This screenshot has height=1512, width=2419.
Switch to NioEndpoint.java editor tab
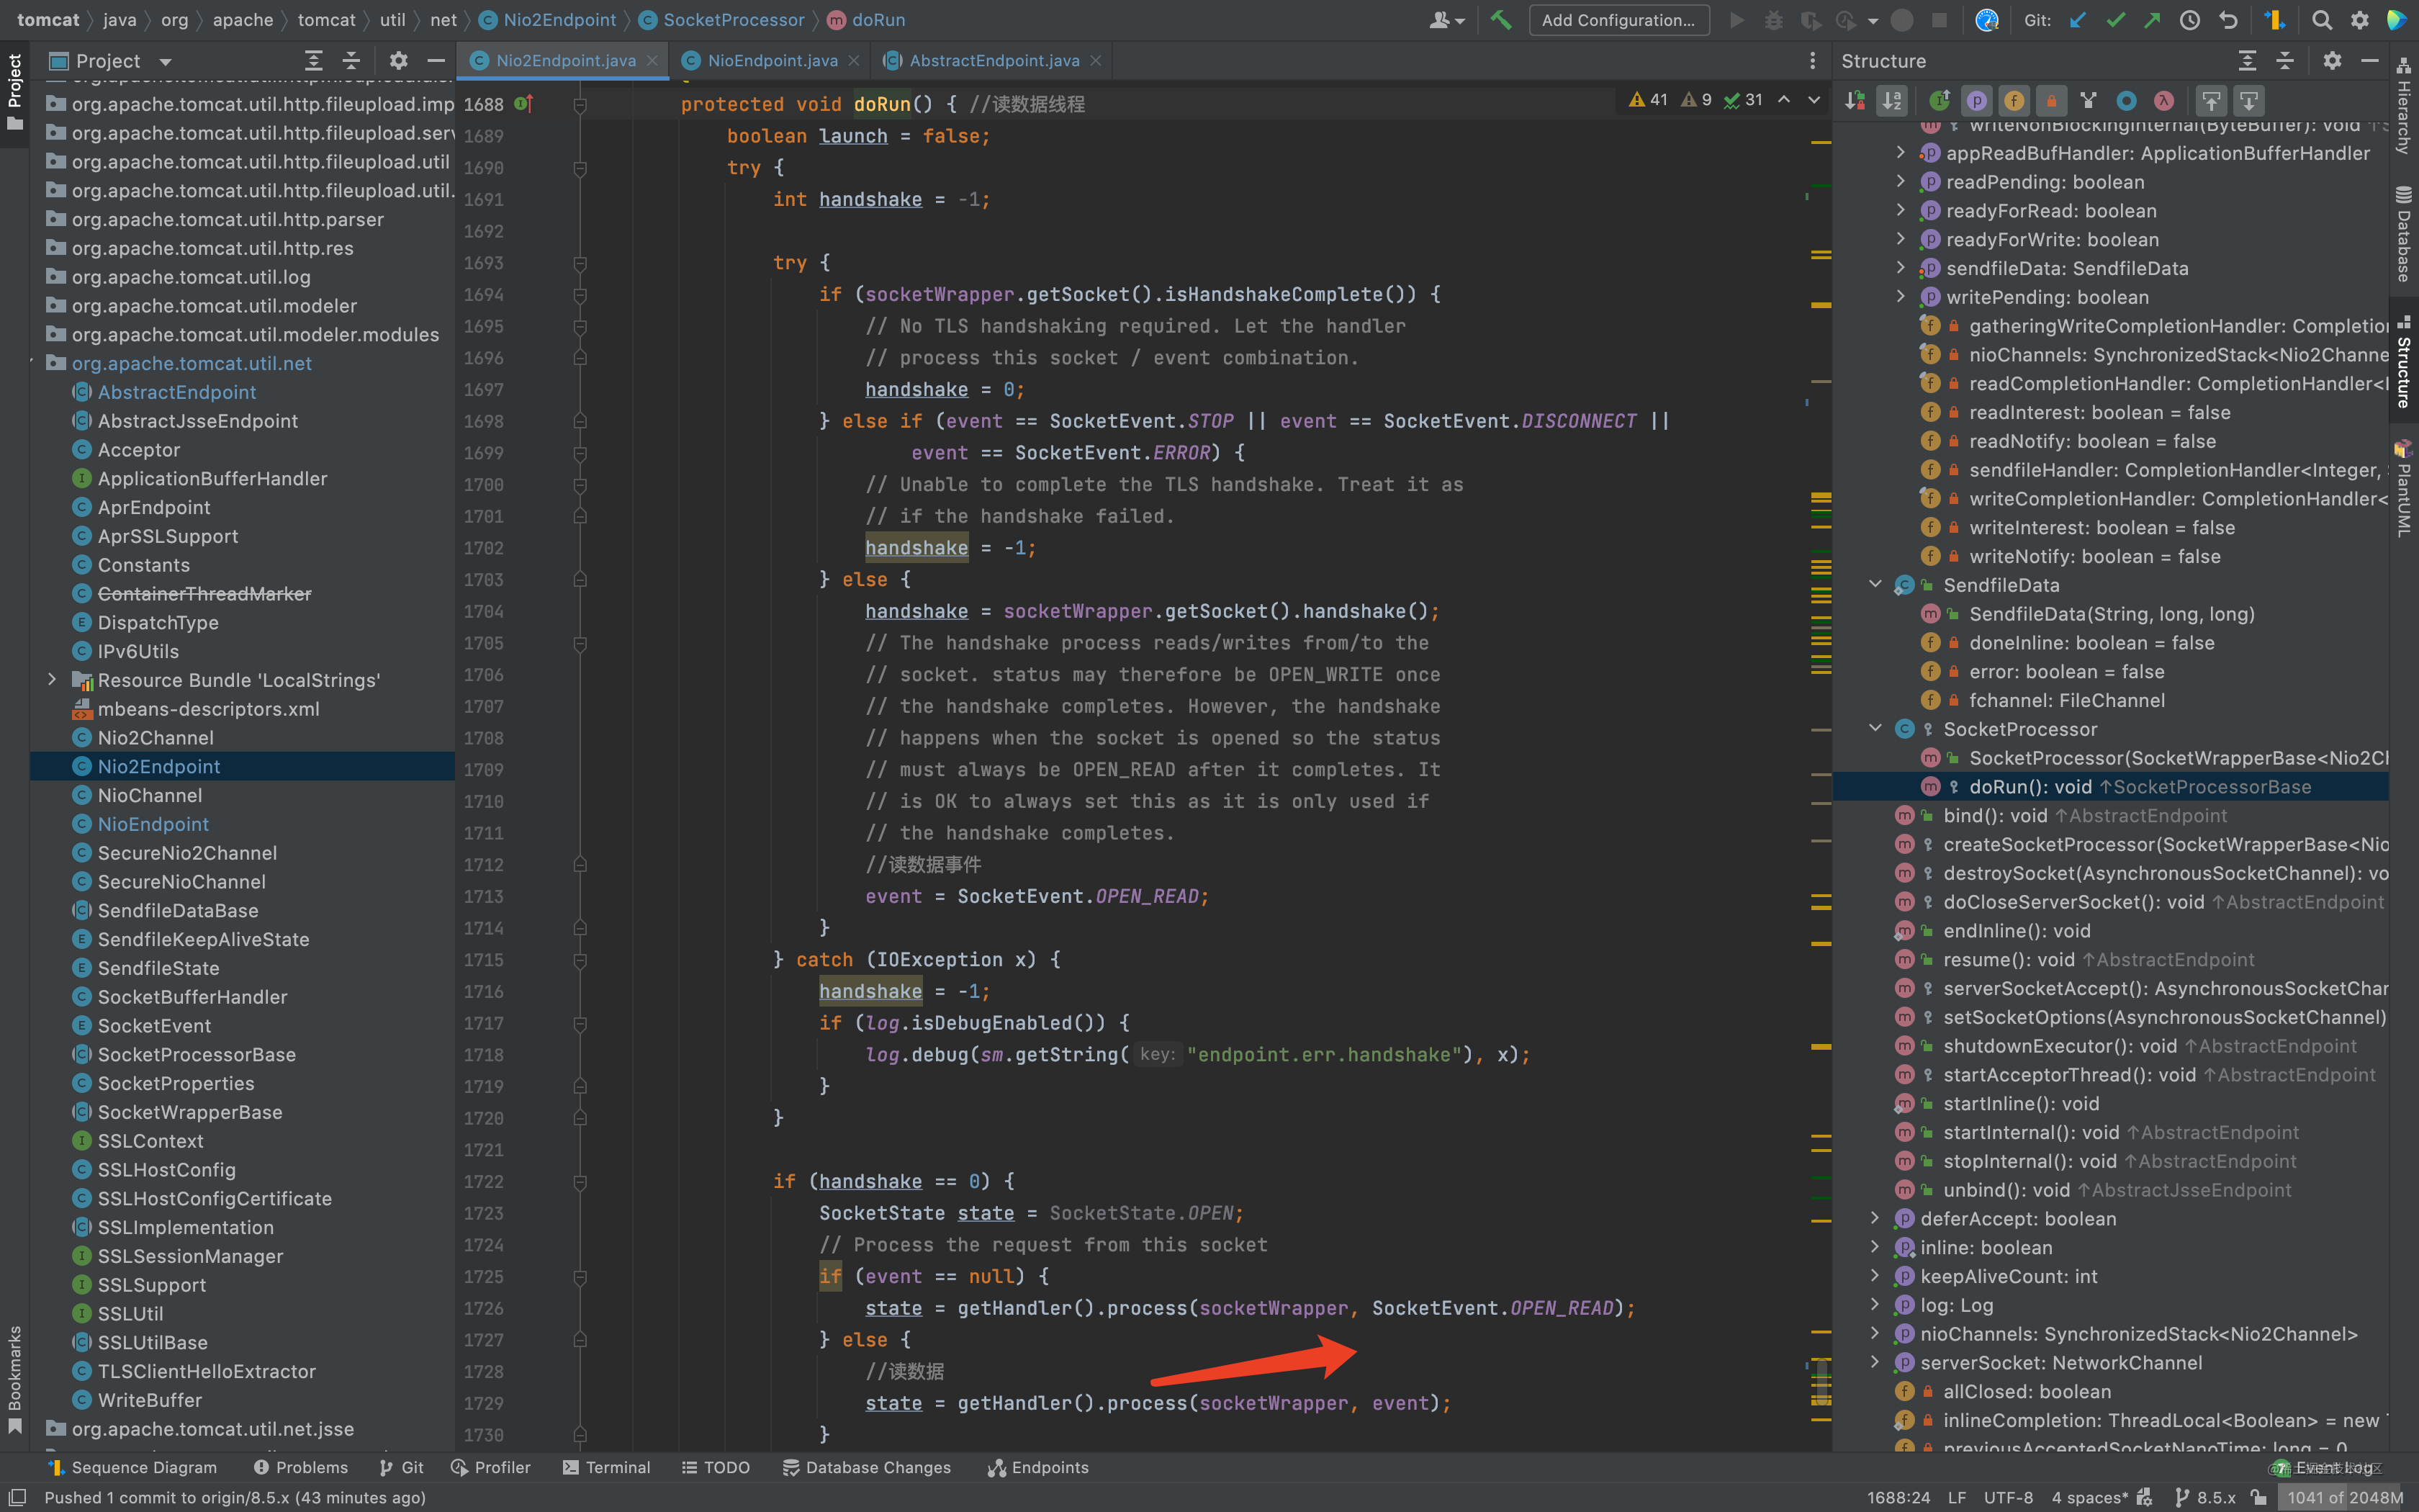(x=772, y=61)
